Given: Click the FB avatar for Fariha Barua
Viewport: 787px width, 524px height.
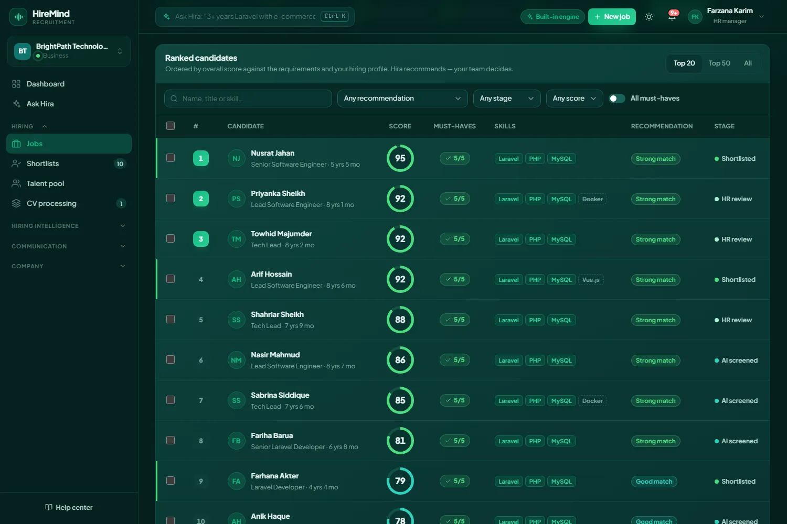Looking at the screenshot, I should click(237, 441).
